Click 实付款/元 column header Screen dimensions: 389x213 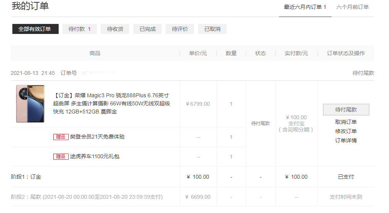tap(296, 53)
